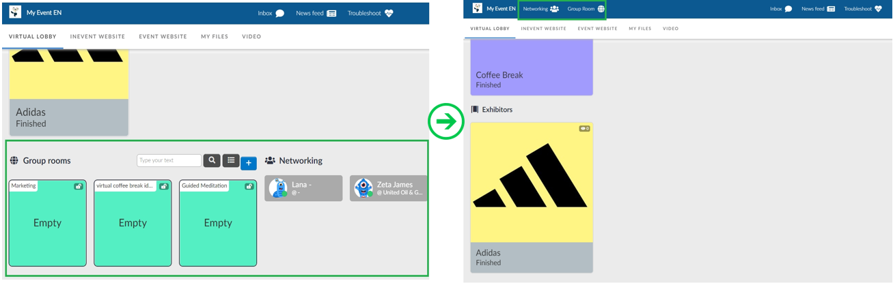Click '@ United Oil & G...' under Zeta James
Viewport: 893px width, 285px height.
pos(400,193)
